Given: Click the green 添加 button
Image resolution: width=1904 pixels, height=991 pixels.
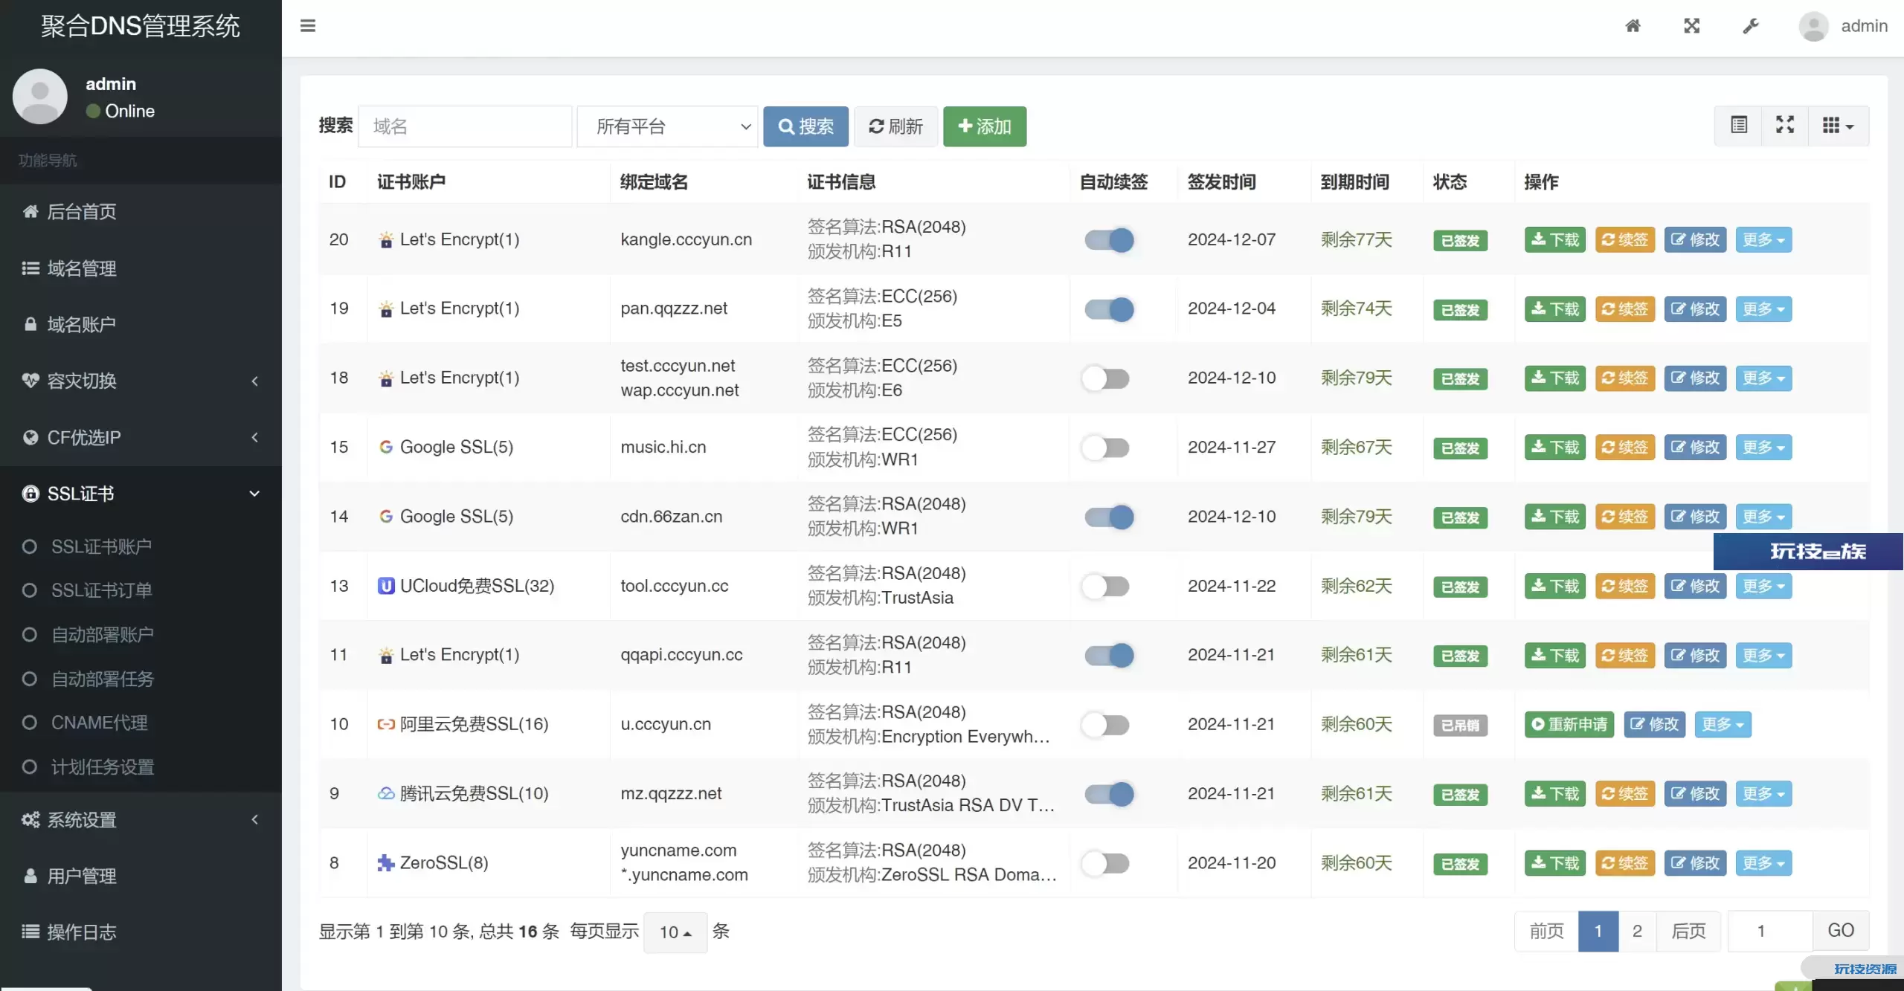Looking at the screenshot, I should (x=985, y=126).
